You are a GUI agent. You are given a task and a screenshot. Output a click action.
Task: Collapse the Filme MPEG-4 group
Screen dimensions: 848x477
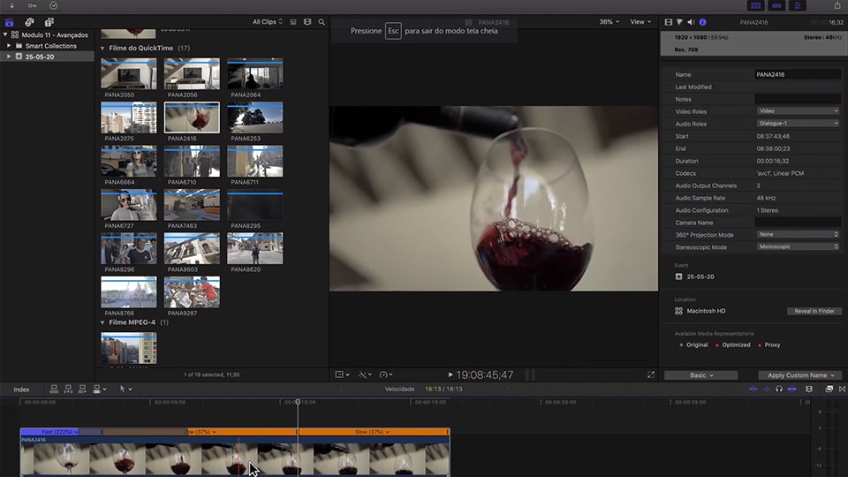[102, 322]
